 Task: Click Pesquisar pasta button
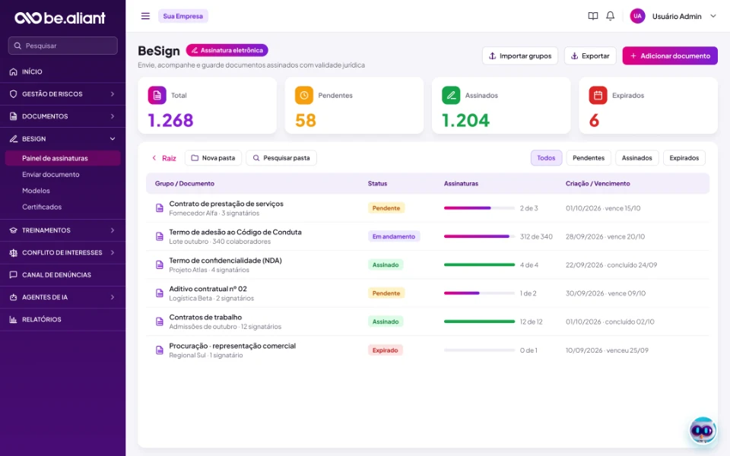(x=281, y=158)
